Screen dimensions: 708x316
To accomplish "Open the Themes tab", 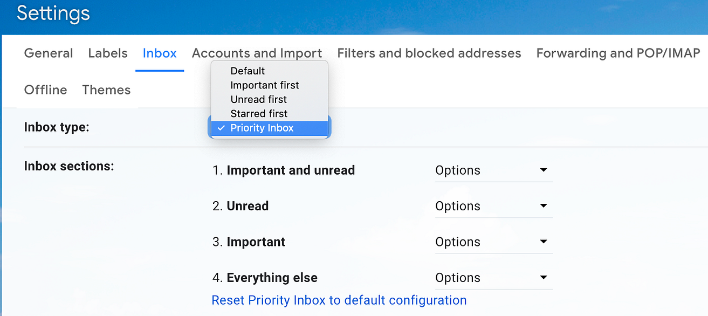I will tap(106, 90).
